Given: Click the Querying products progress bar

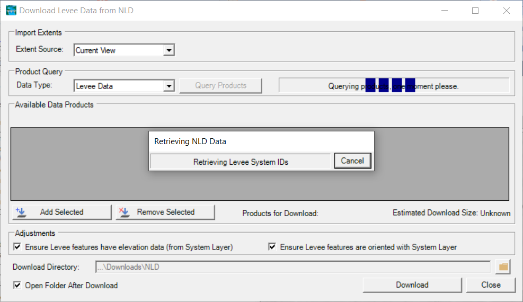Looking at the screenshot, I should tap(394, 86).
